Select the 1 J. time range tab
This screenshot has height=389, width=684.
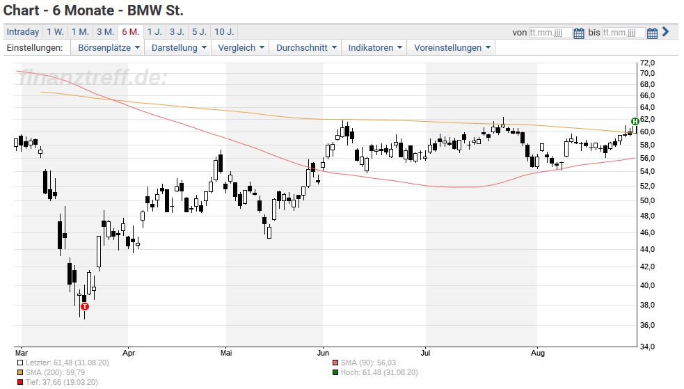coord(154,32)
